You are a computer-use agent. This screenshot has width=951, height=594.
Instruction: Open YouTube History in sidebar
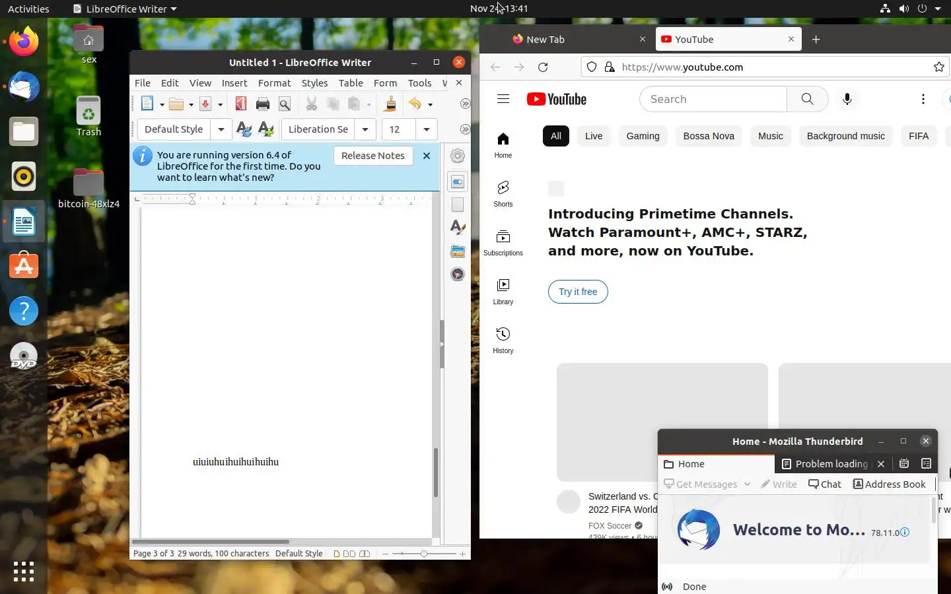(503, 340)
